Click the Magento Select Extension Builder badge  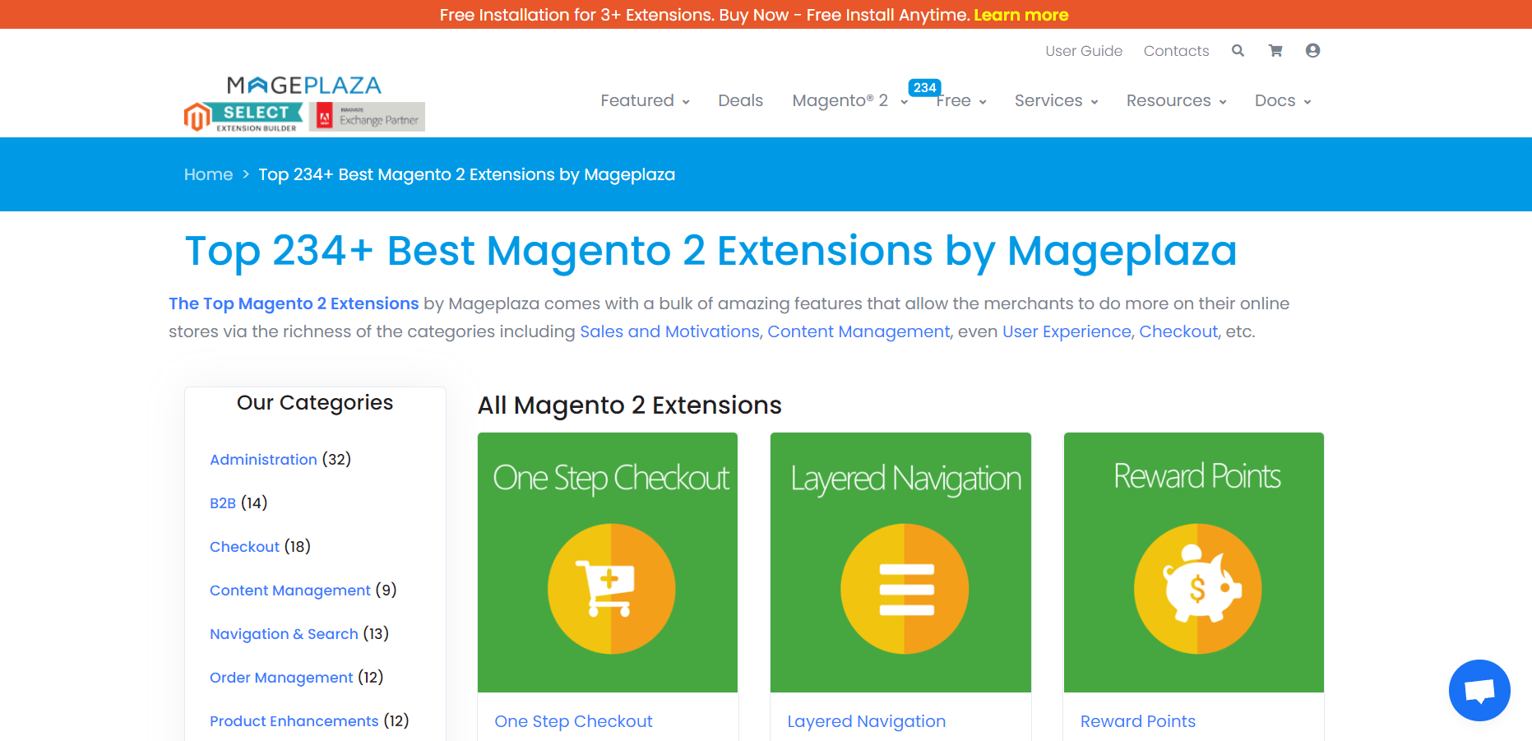243,117
